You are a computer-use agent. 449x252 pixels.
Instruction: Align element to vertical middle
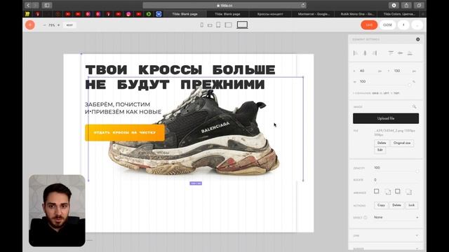[401, 53]
